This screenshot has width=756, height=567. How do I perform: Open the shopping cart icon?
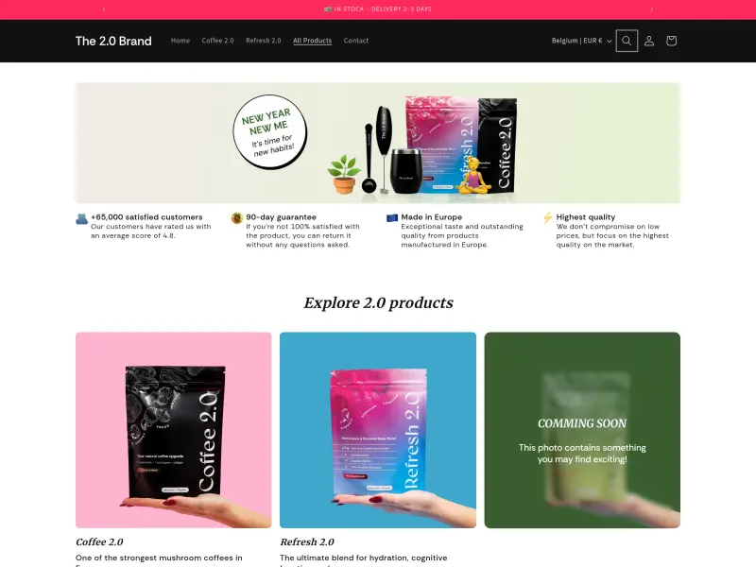[671, 41]
